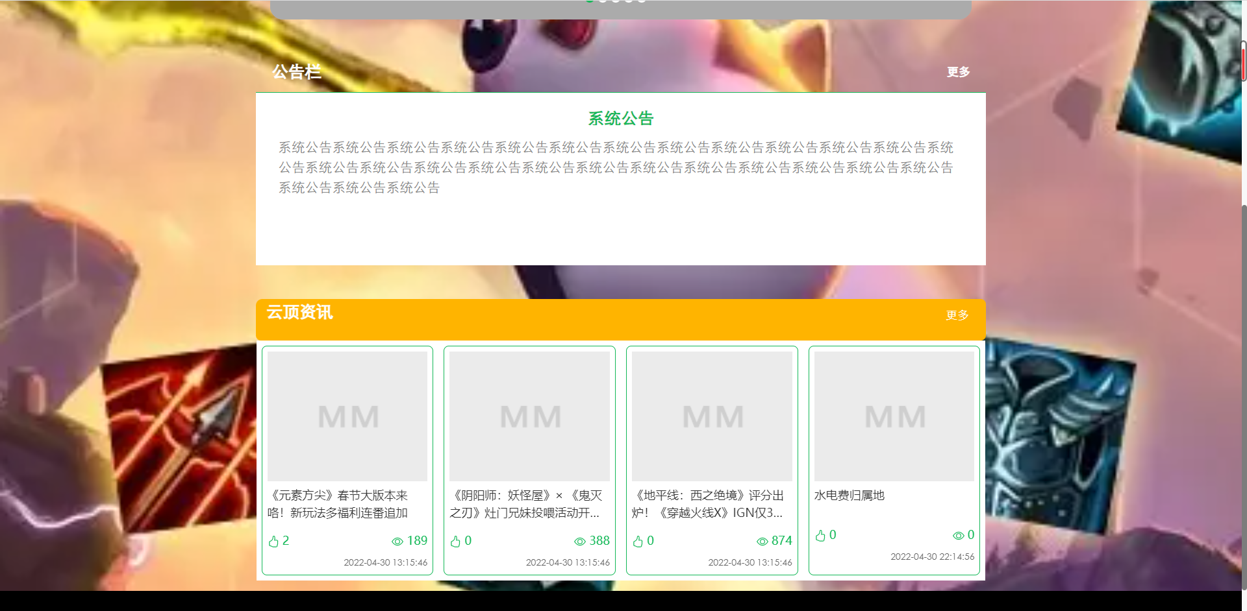Like the 地平线 article with thumbs-up

click(638, 541)
